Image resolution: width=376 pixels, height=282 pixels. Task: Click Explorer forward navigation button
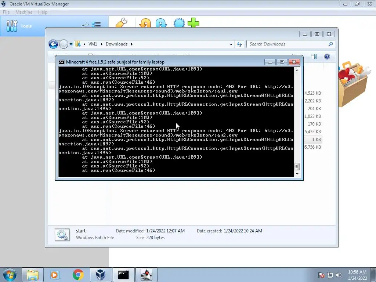pyautogui.click(x=64, y=44)
